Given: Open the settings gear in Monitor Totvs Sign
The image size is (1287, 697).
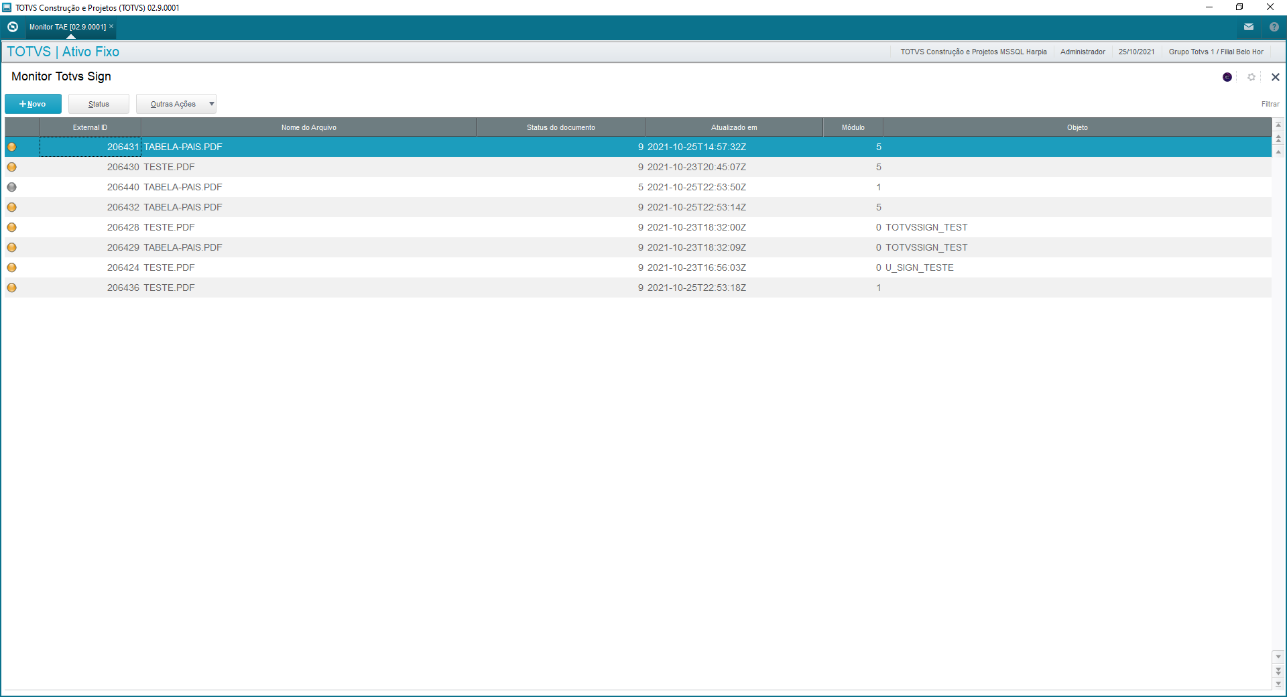Looking at the screenshot, I should click(1251, 77).
